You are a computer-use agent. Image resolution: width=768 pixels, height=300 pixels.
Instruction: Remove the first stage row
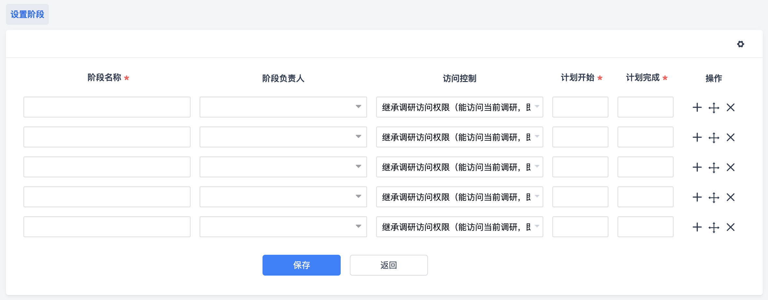point(731,107)
